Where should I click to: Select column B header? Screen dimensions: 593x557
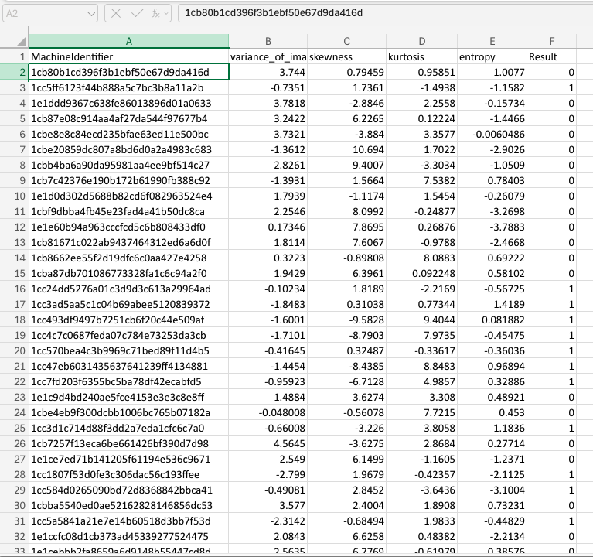coord(268,41)
